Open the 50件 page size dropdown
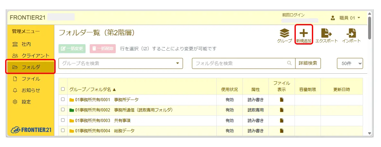Viewport: 381px width, 147px height. coord(350,63)
